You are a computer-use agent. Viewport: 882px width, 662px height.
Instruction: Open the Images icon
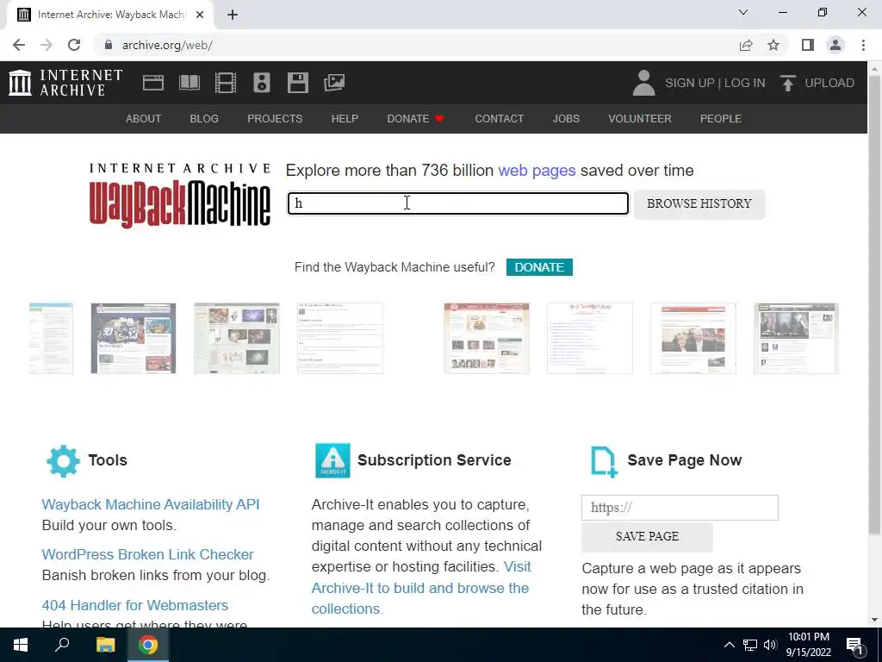coord(334,83)
